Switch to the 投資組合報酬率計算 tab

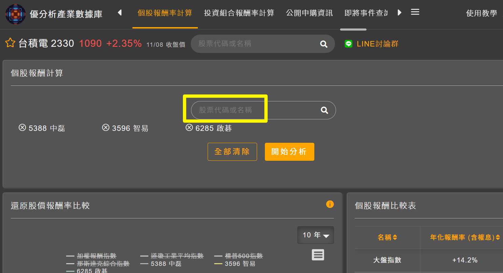pos(239,13)
